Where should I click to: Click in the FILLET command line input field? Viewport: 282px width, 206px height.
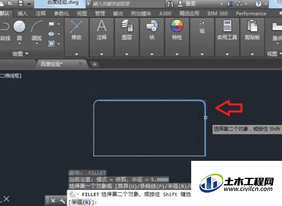(130, 198)
